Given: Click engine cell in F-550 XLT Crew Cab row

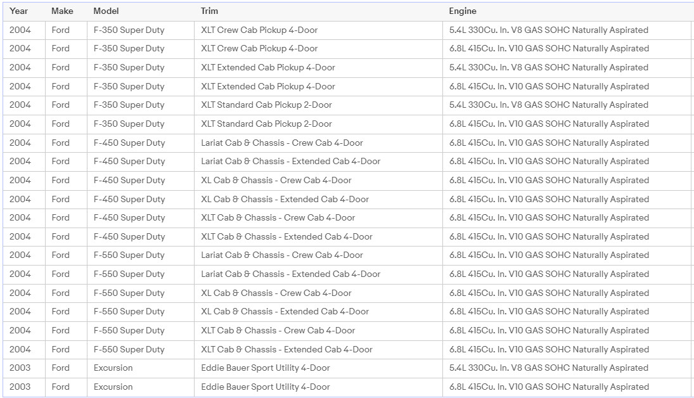Looking at the screenshot, I should pos(549,331).
